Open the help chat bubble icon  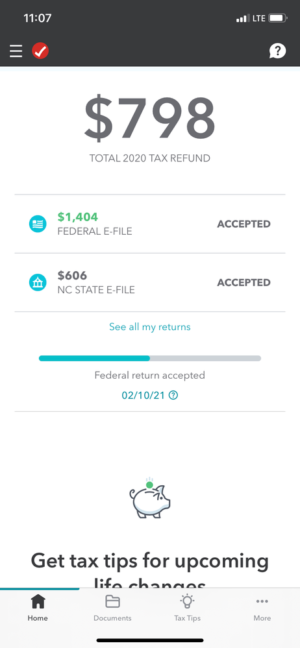[x=278, y=51]
